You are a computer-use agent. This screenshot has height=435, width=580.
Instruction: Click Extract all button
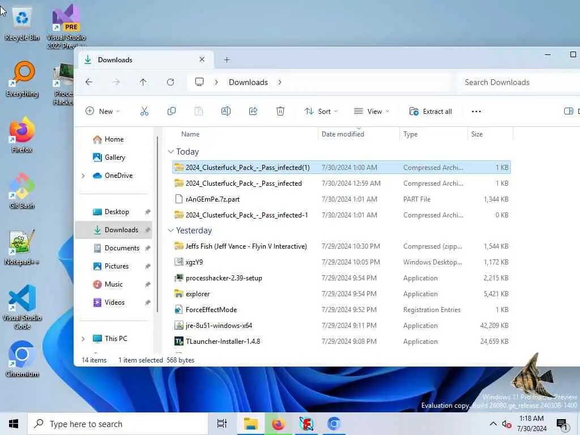(430, 112)
